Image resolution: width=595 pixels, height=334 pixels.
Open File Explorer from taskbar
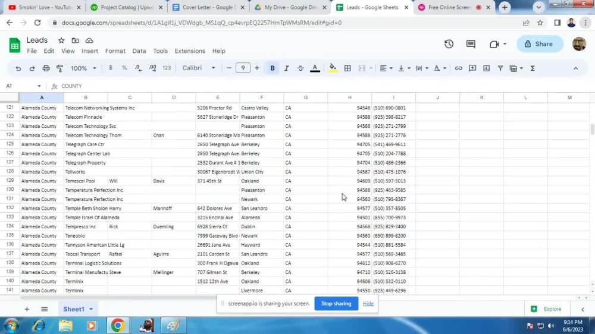[65, 325]
